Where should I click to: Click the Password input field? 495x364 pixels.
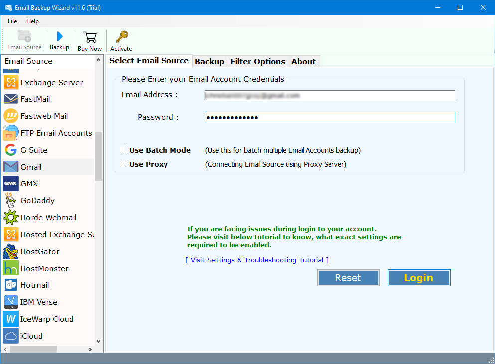[330, 118]
